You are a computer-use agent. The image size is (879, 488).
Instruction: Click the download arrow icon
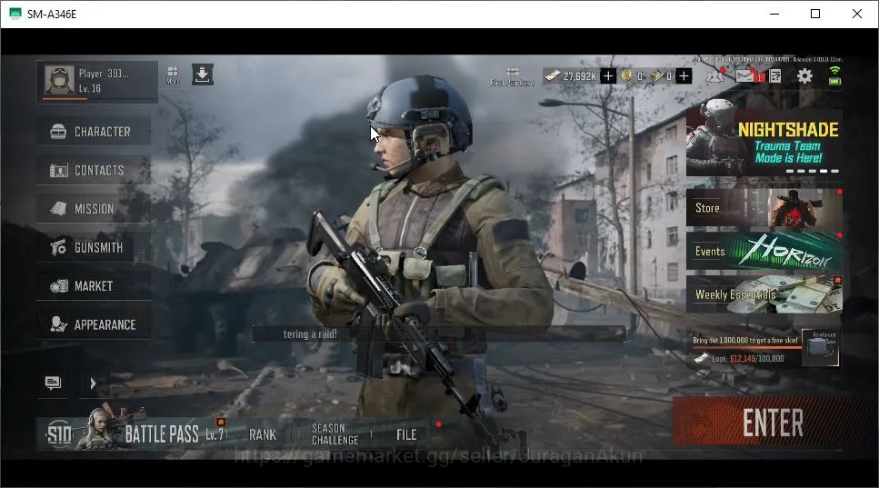point(203,74)
